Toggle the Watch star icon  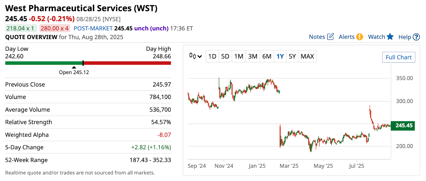pyautogui.click(x=390, y=37)
